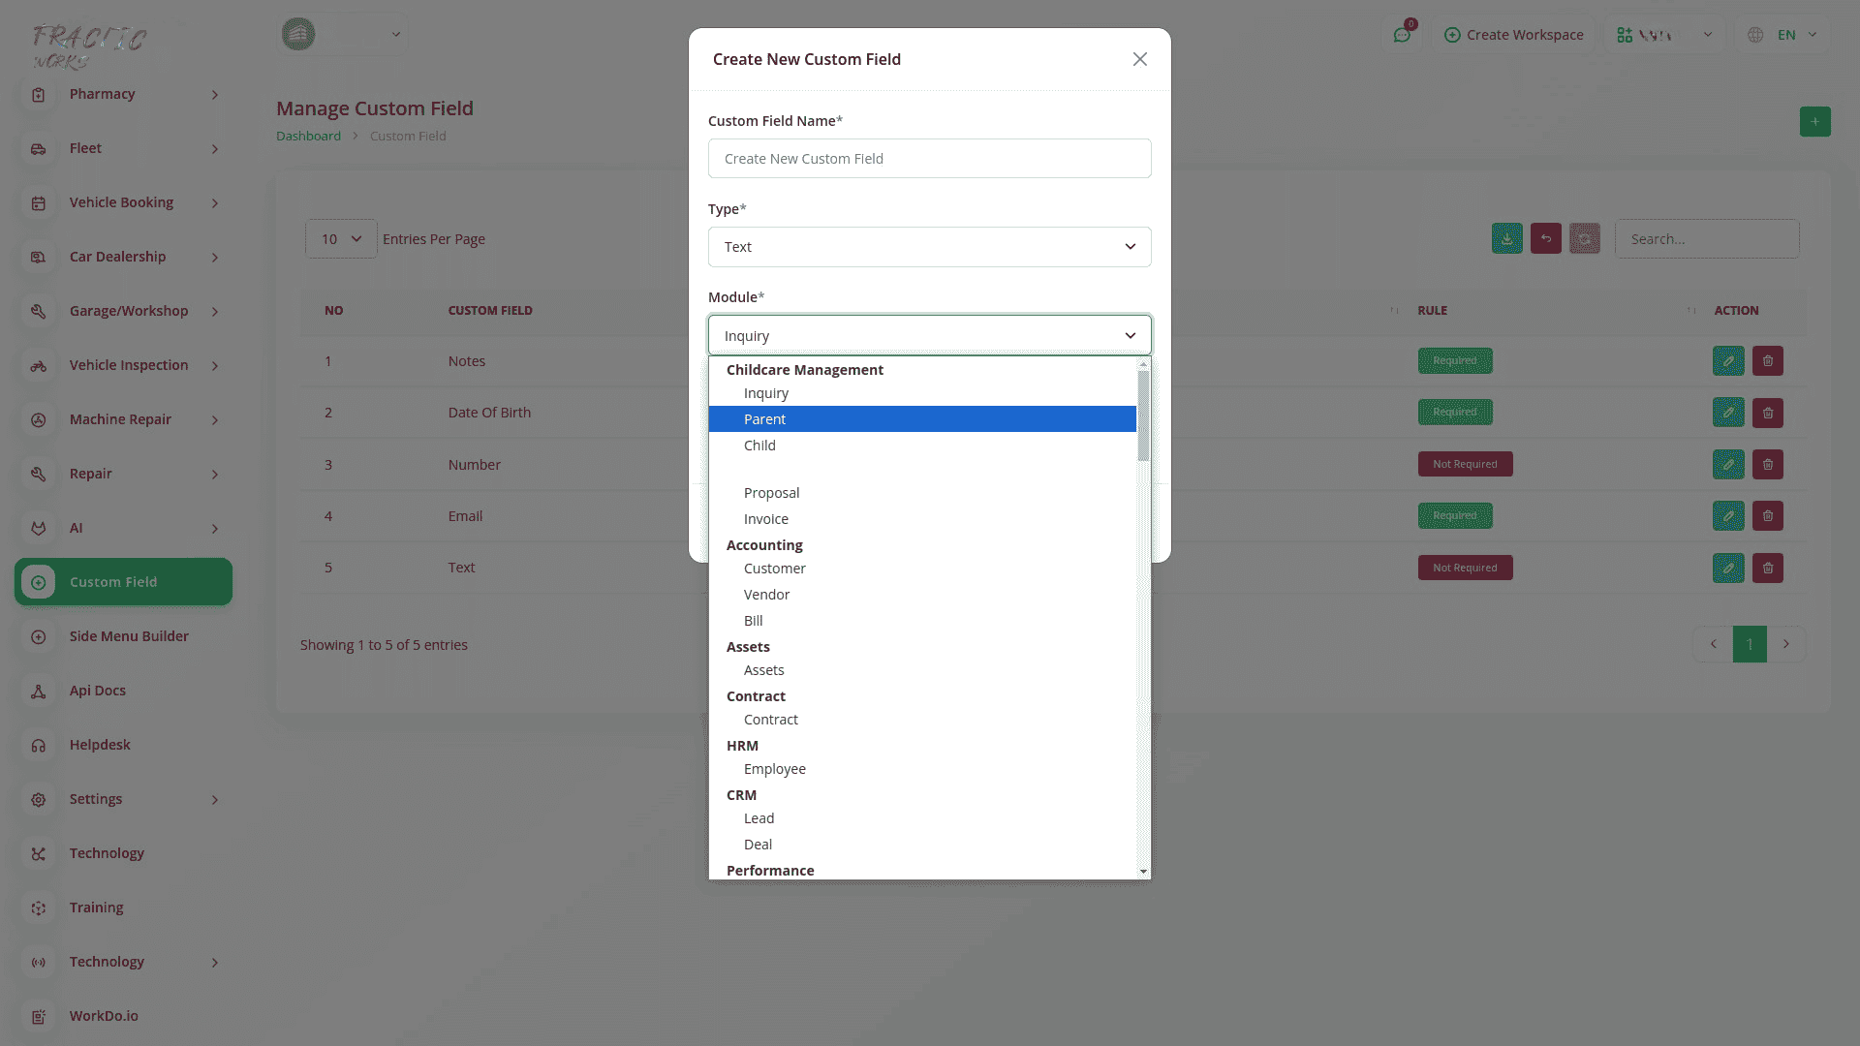Click the chat messages icon in header

tap(1402, 35)
